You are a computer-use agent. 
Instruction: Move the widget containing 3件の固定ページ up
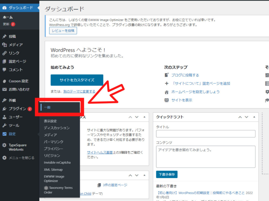point(130,175)
